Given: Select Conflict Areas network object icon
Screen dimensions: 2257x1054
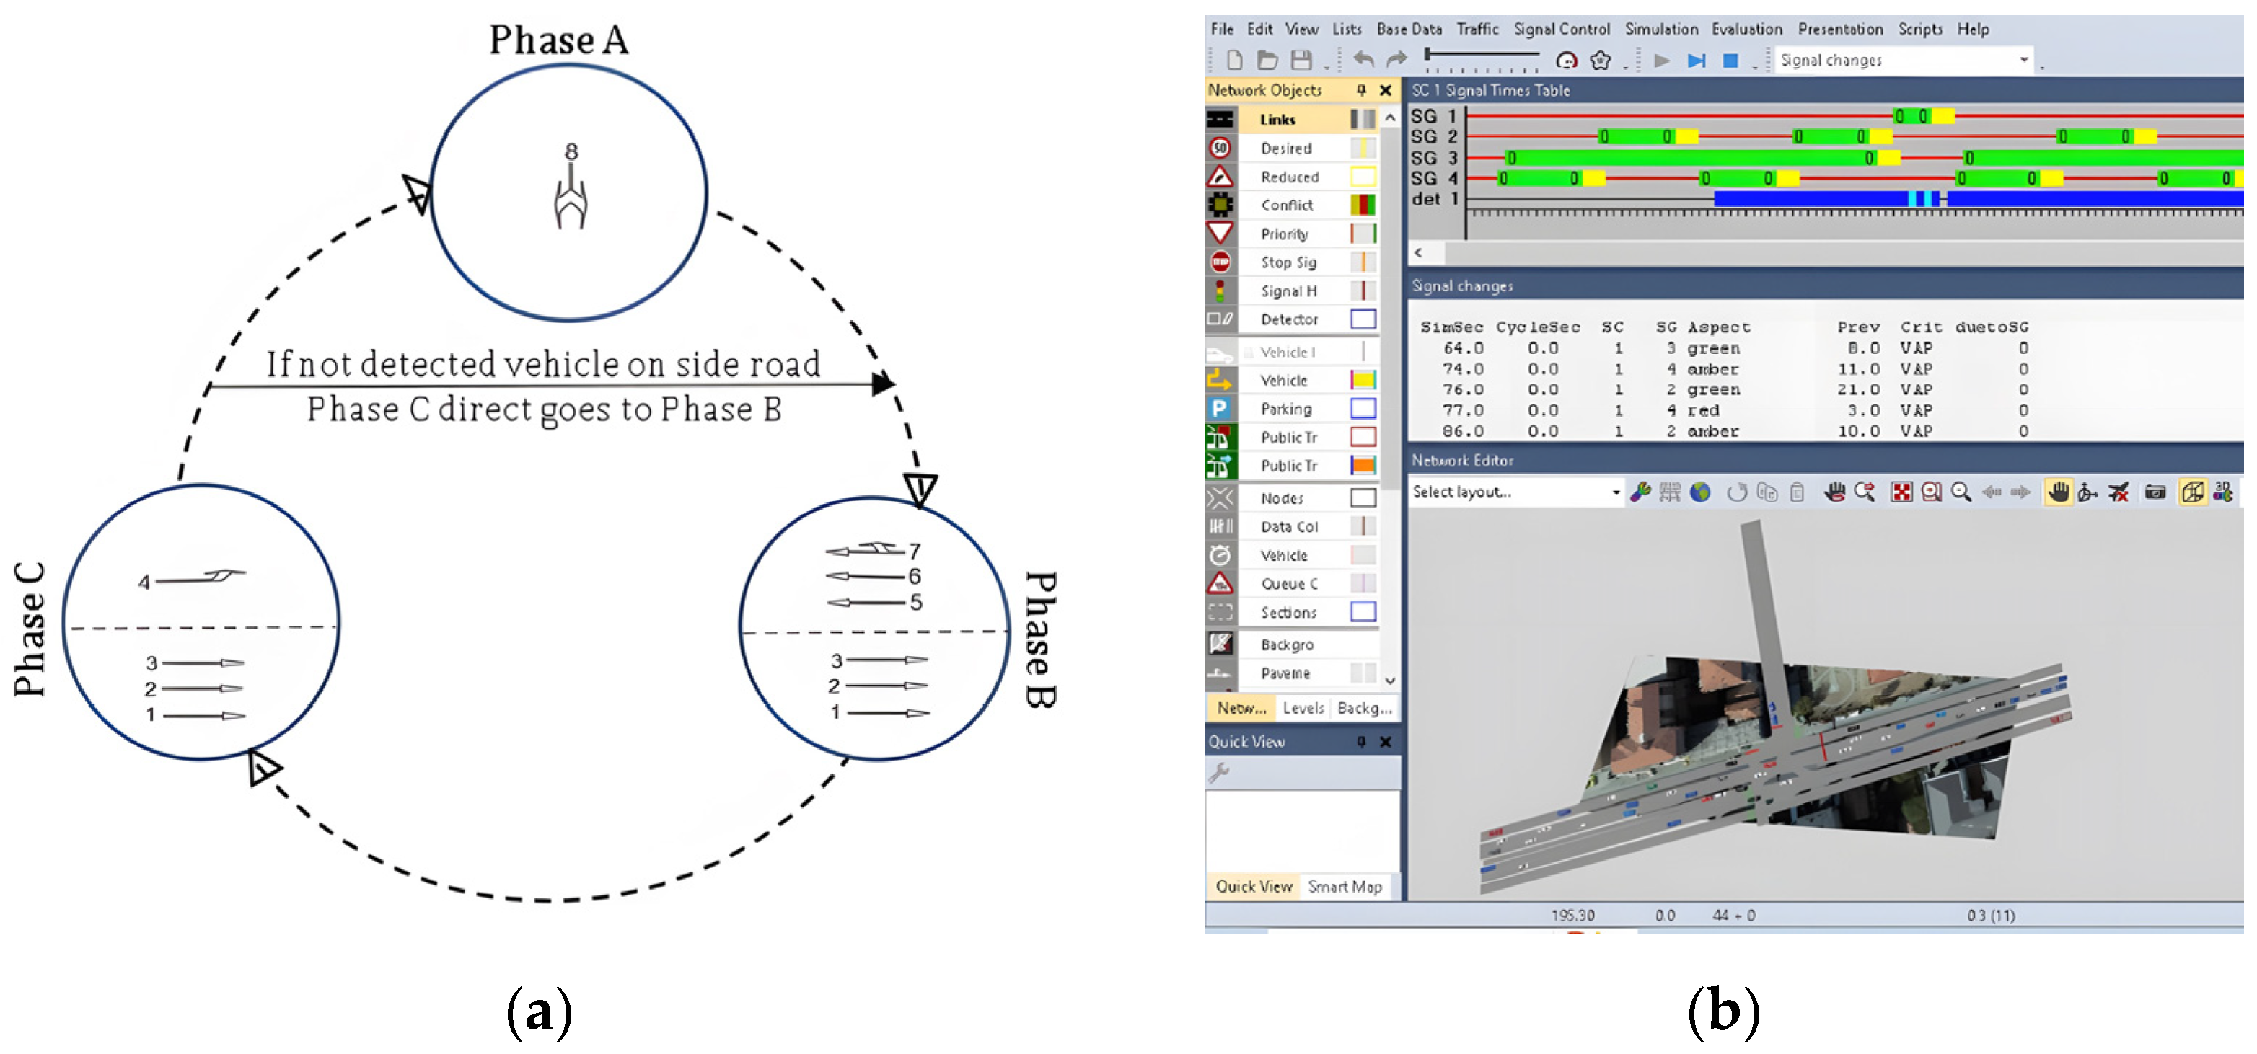Looking at the screenshot, I should (x=1220, y=205).
